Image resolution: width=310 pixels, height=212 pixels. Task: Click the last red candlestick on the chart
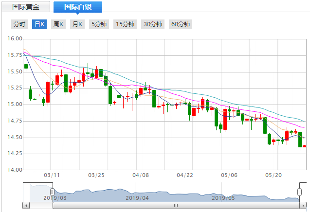[305, 146]
